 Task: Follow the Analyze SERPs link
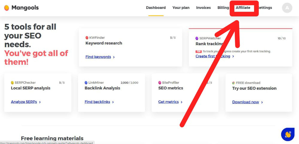24,102
